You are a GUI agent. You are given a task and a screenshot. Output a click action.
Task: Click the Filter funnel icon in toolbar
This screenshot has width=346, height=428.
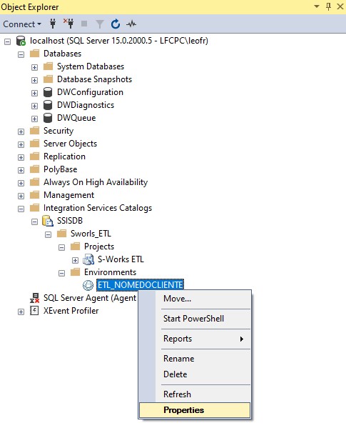100,24
